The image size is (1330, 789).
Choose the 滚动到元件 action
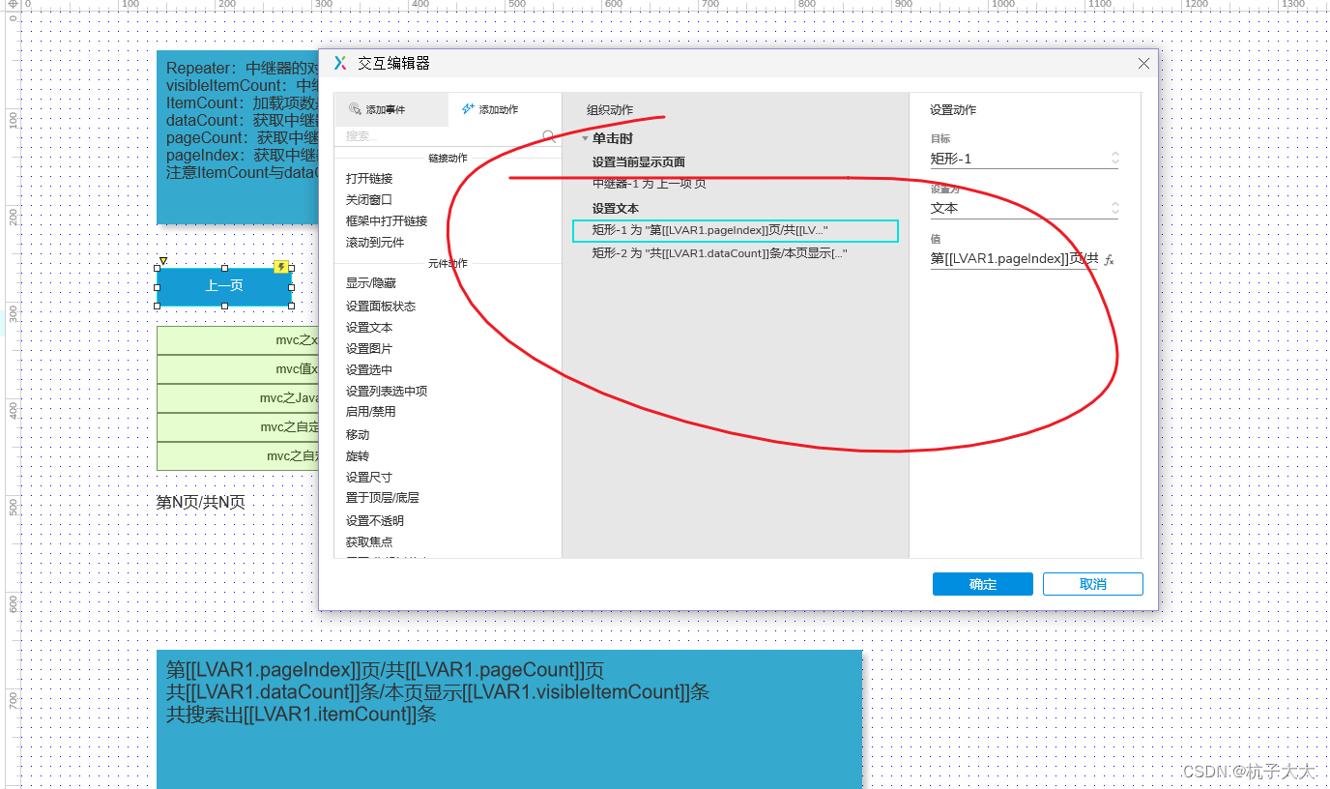[x=375, y=243]
